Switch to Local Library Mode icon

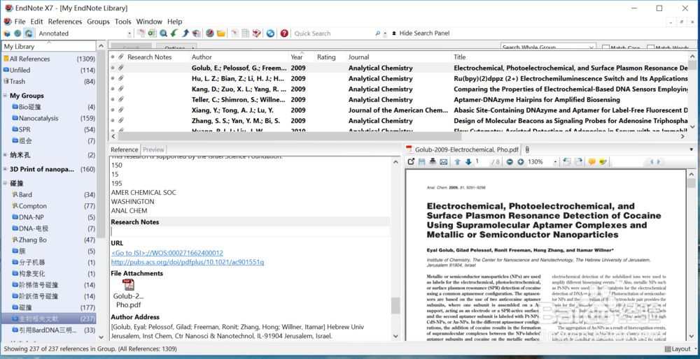coord(7,34)
